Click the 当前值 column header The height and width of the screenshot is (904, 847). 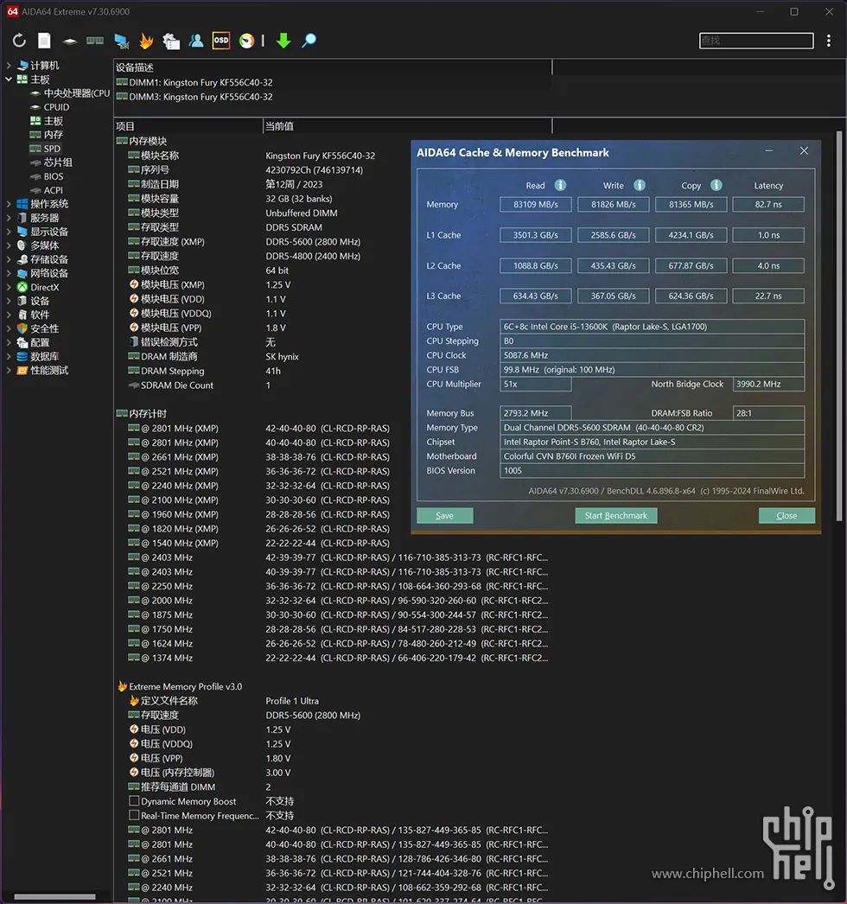pos(407,126)
